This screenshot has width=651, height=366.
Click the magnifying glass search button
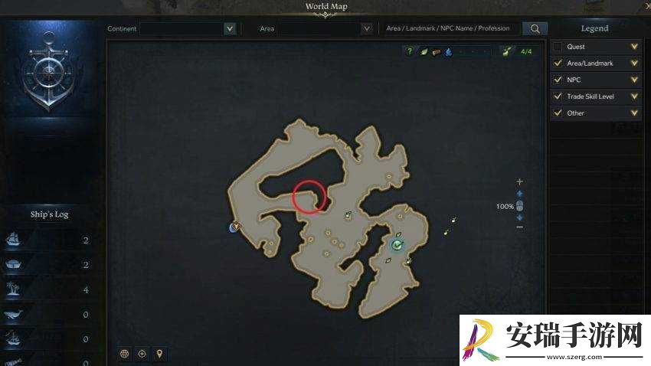click(535, 28)
